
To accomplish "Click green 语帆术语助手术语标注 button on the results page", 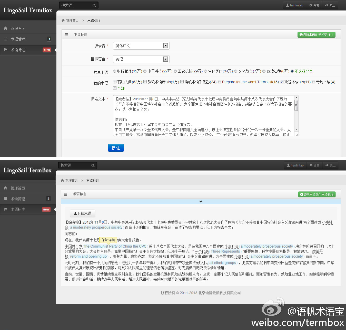I will [317, 194].
